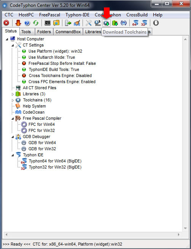The image size is (191, 249).
Task: Select FreePascal Stop Before Install: False
Action: 62,63
